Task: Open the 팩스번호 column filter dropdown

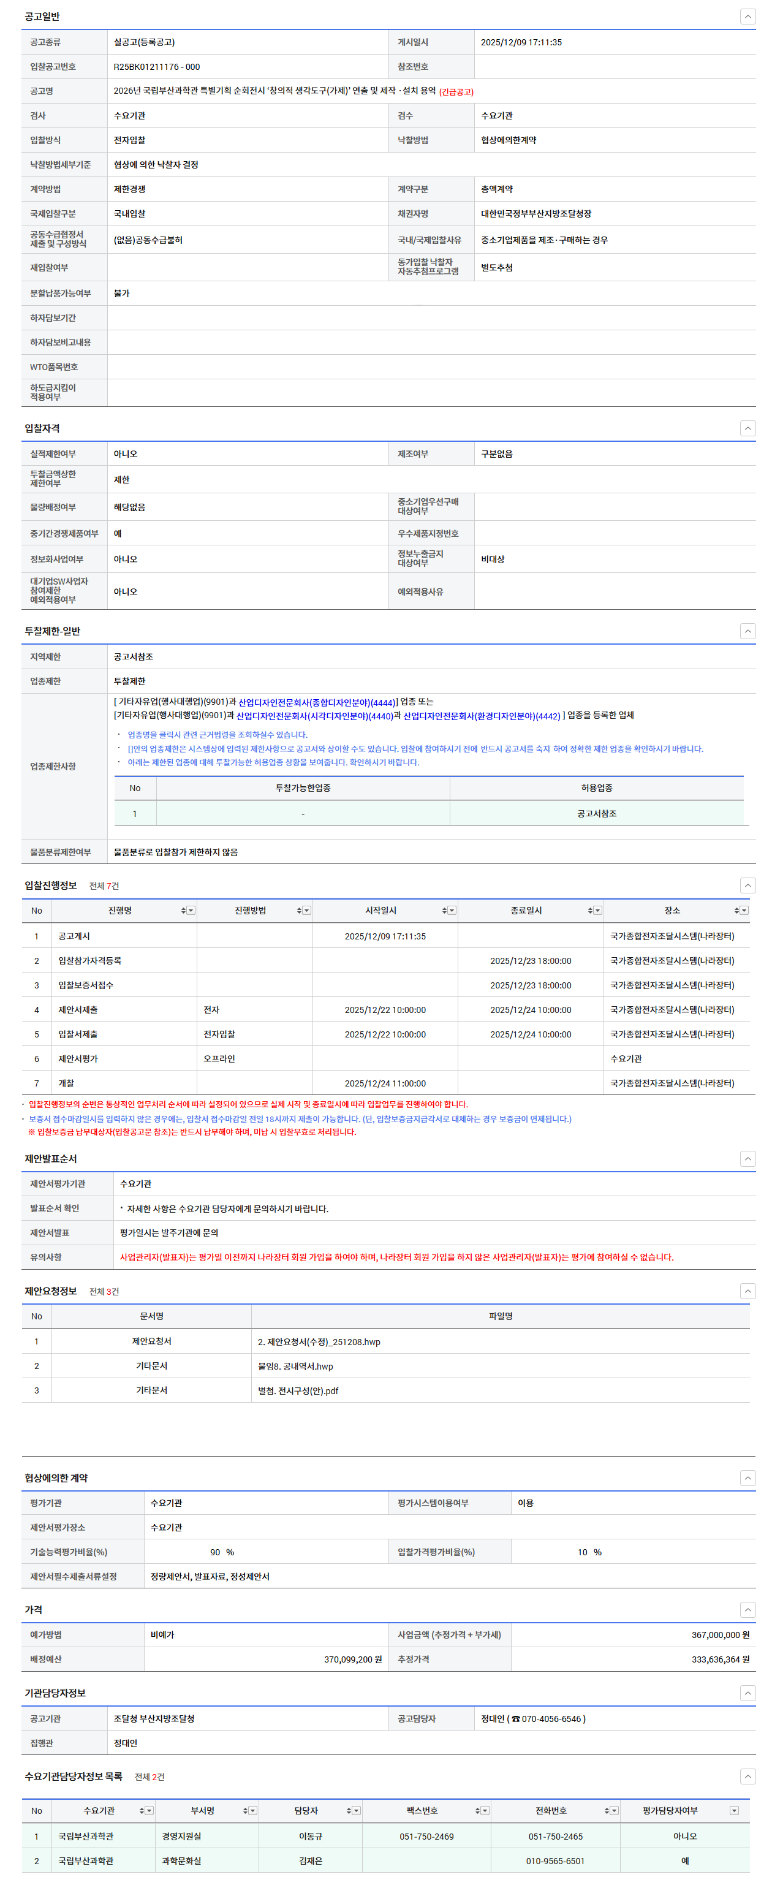Action: coord(485,1811)
